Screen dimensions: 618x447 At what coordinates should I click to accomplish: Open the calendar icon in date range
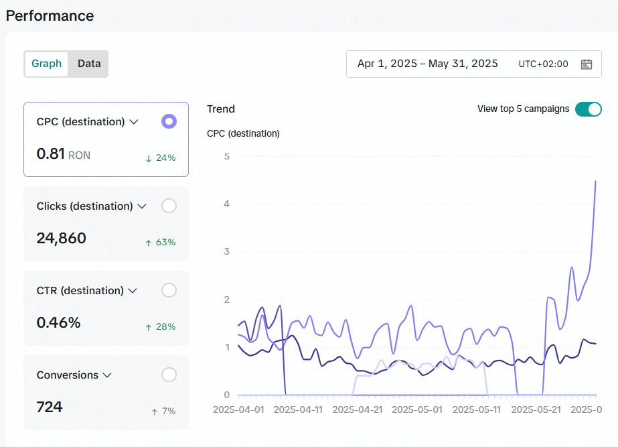pyautogui.click(x=587, y=64)
